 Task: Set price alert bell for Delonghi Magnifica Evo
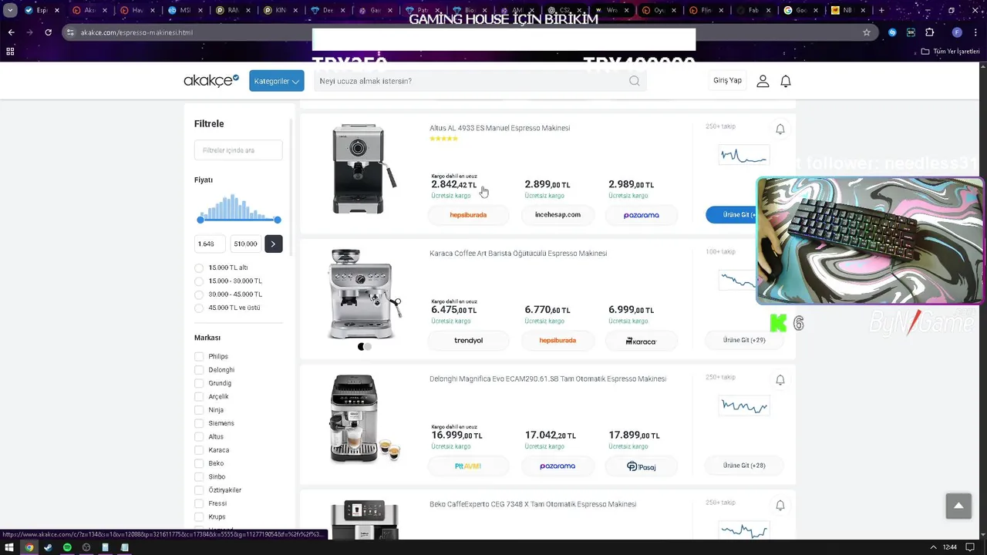(x=780, y=379)
